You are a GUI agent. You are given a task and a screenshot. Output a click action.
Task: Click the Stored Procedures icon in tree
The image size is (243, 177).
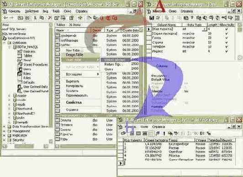click(x=20, y=65)
